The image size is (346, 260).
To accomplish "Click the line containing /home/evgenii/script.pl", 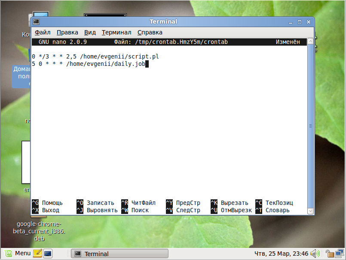I will [x=95, y=56].
